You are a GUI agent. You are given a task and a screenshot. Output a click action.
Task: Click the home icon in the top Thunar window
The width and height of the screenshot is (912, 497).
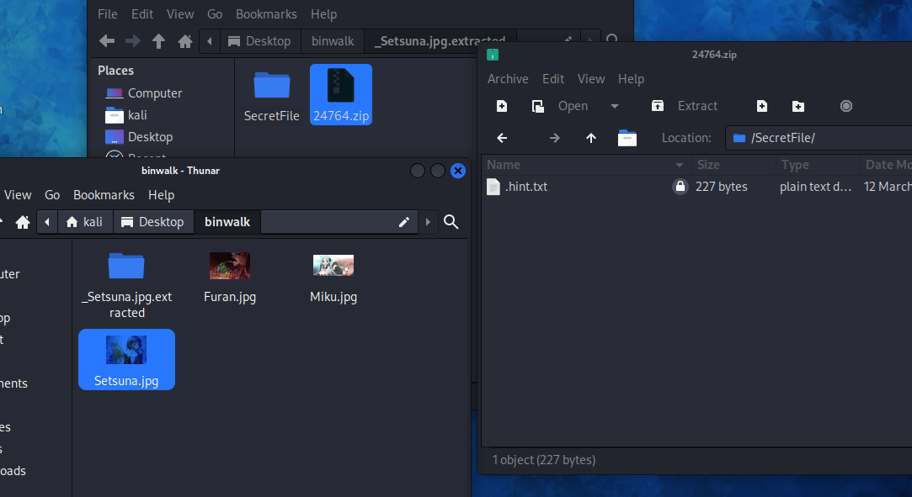185,41
